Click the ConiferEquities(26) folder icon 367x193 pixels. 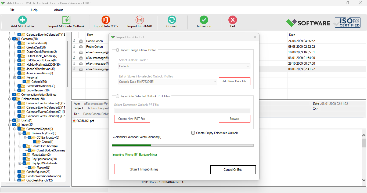coord(23,172)
